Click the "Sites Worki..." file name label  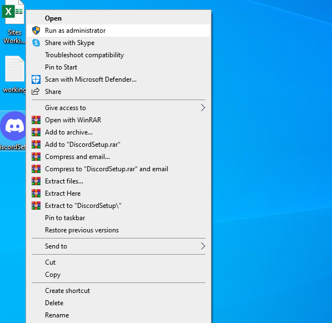coord(14,36)
